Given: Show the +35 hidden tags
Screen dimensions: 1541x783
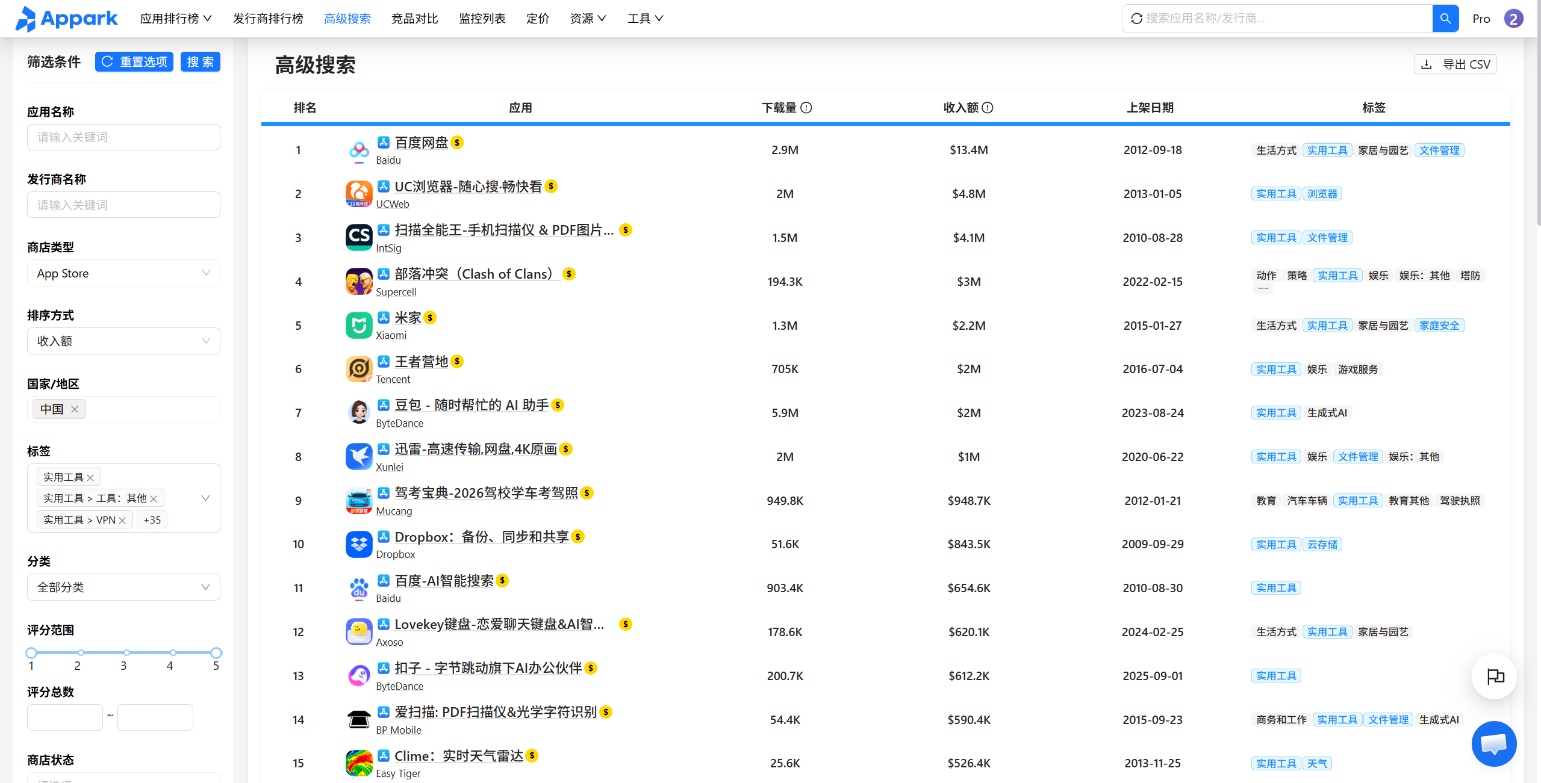Looking at the screenshot, I should pyautogui.click(x=152, y=520).
